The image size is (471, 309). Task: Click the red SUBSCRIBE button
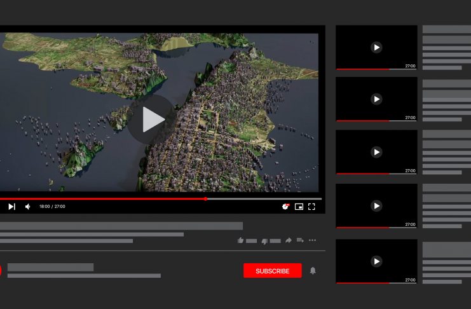click(272, 271)
